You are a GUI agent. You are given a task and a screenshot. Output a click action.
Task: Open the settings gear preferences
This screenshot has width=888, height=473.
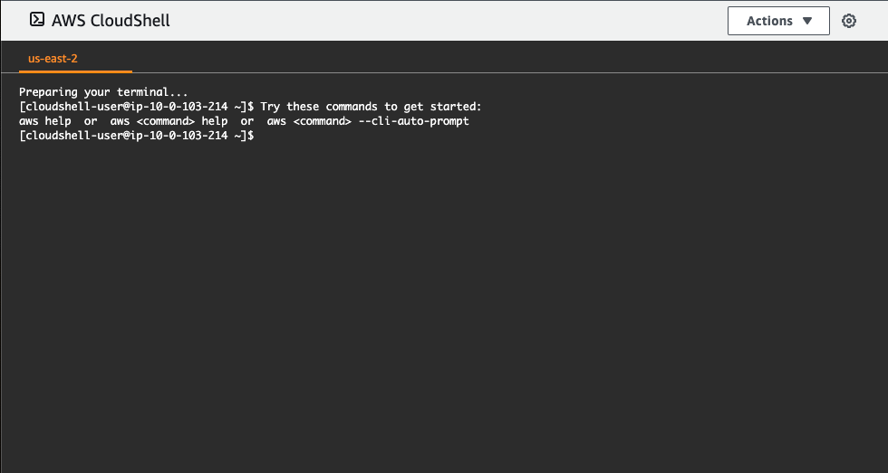(848, 21)
